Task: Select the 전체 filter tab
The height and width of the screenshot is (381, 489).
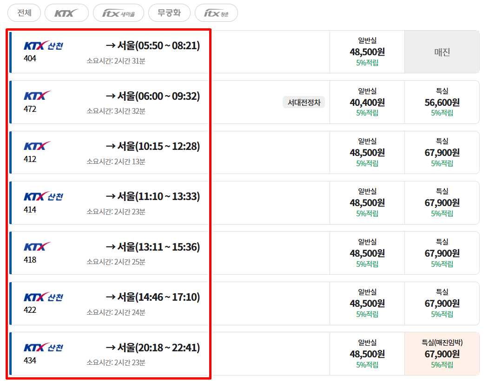Action: pyautogui.click(x=24, y=13)
